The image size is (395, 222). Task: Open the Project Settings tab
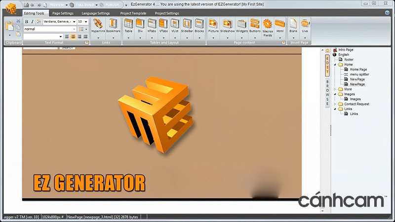coord(167,13)
